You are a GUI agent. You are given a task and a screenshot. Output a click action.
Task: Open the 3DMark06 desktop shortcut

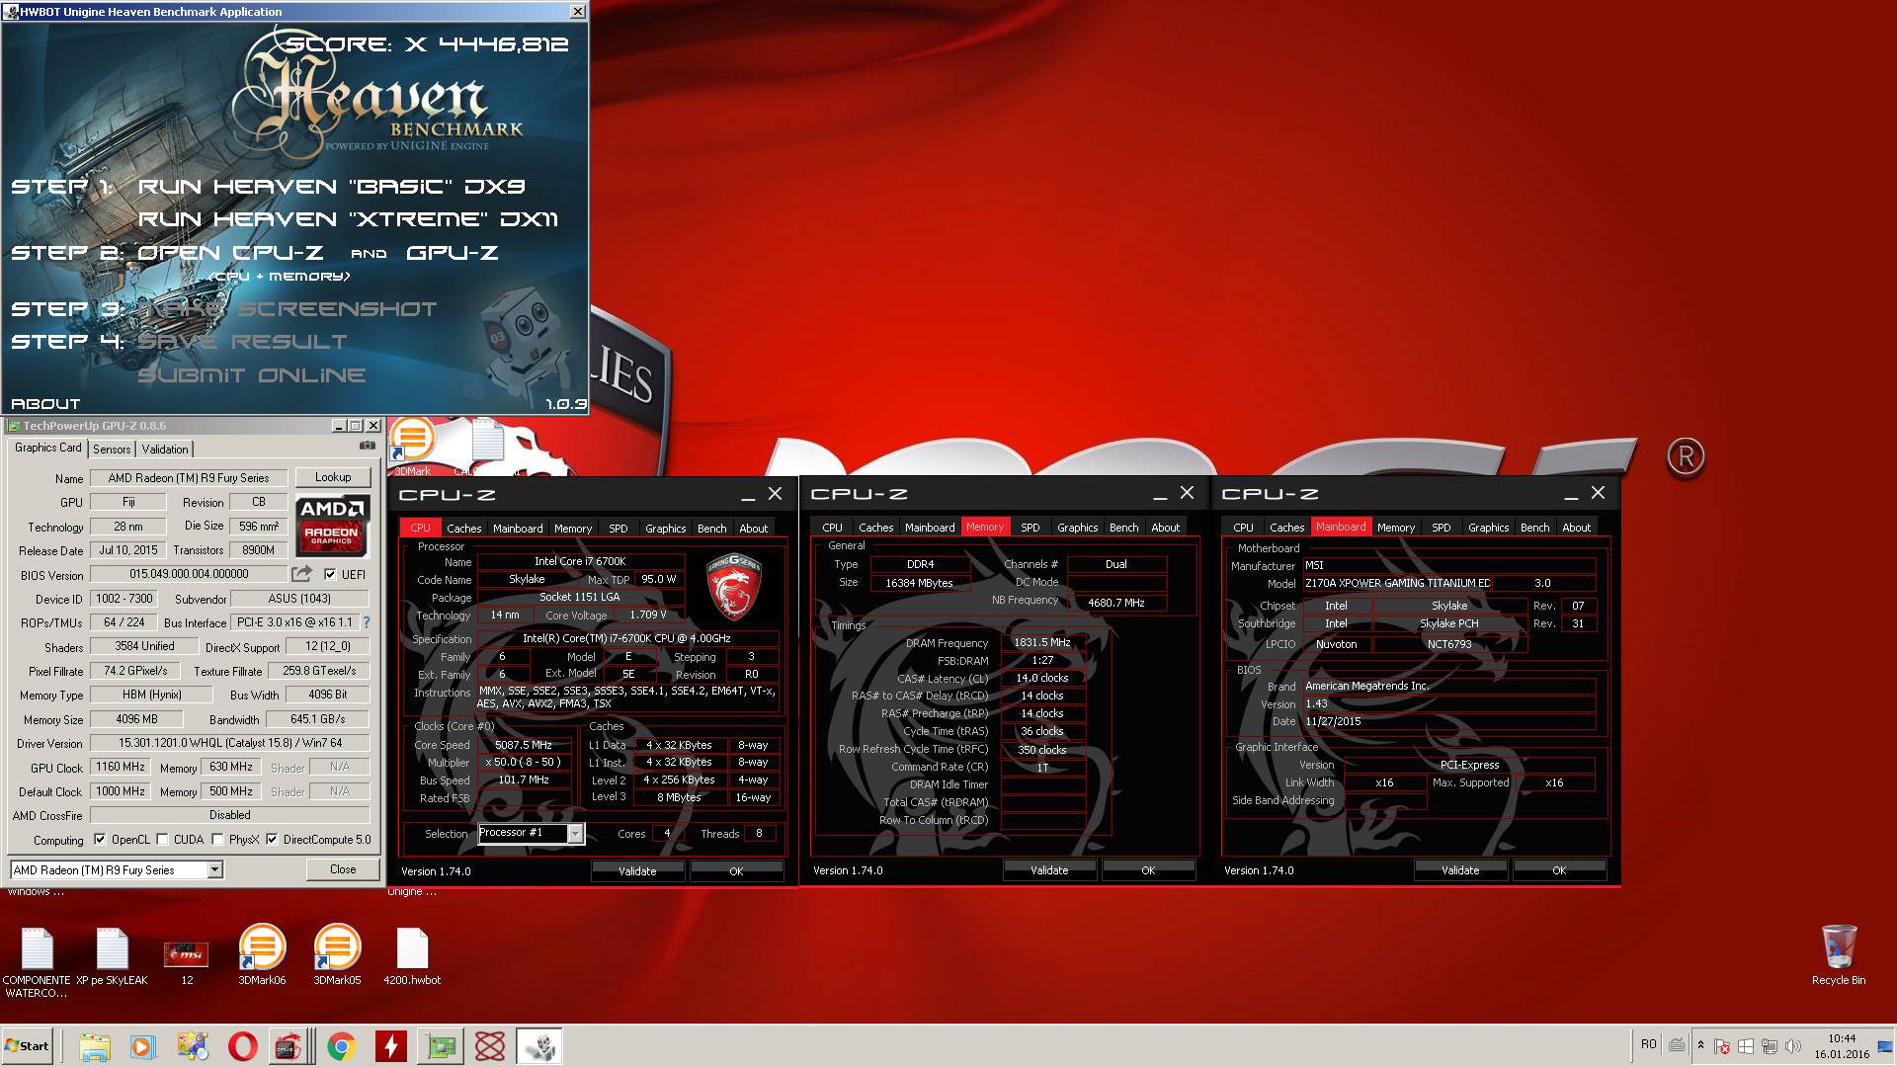262,955
